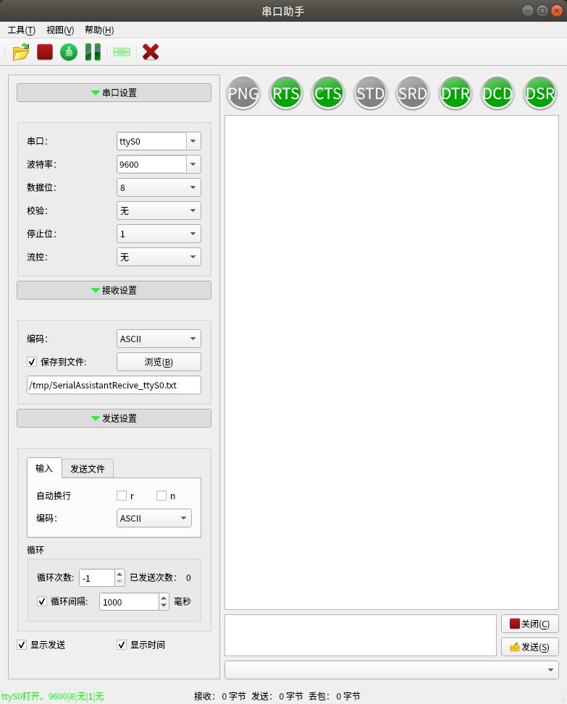Screen dimensions: 567x704
Task: Click the 发送: 0 字节 status text
Action: pyautogui.click(x=277, y=696)
